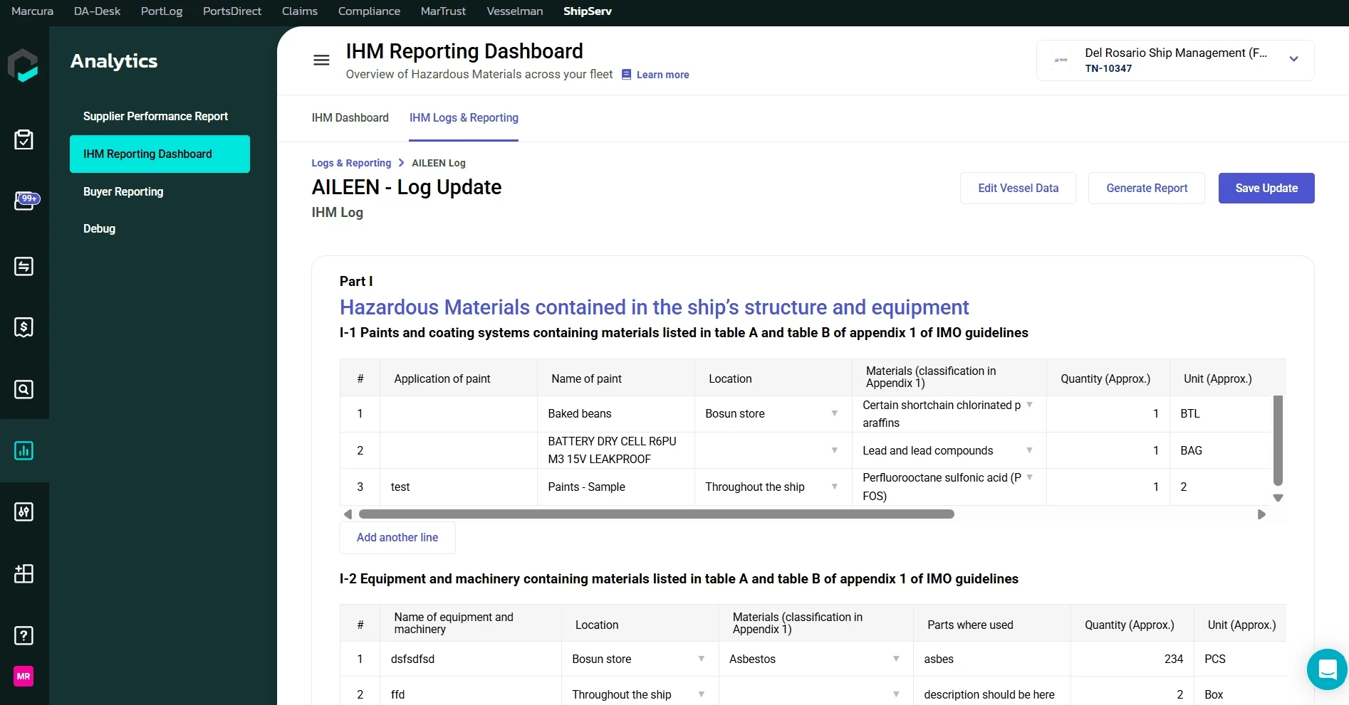Edit the BAG unit cell
The width and height of the screenshot is (1349, 705).
click(1220, 450)
